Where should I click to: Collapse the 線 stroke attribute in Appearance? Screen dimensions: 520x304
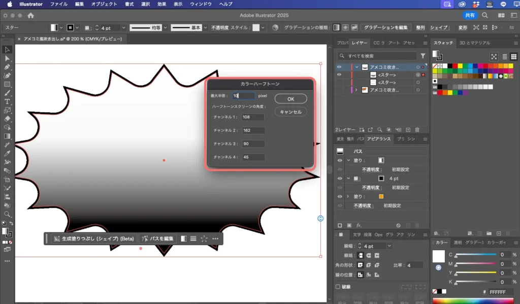tap(348, 179)
